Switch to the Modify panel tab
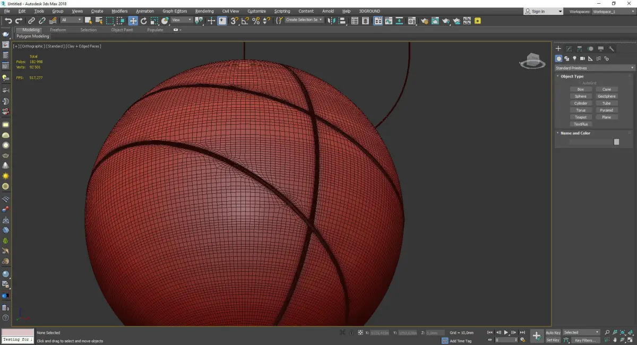 point(569,49)
